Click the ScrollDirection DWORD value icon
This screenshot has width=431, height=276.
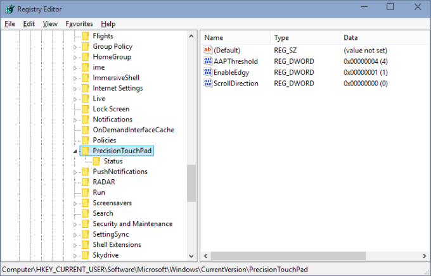tap(208, 83)
